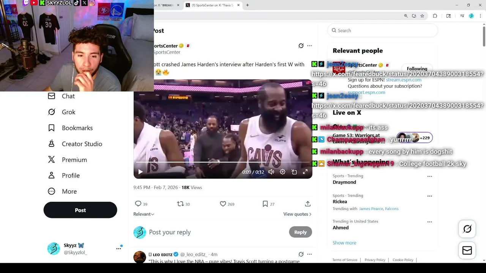Open the browser extensions puzzle icon
The width and height of the screenshot is (486, 273).
435,16
